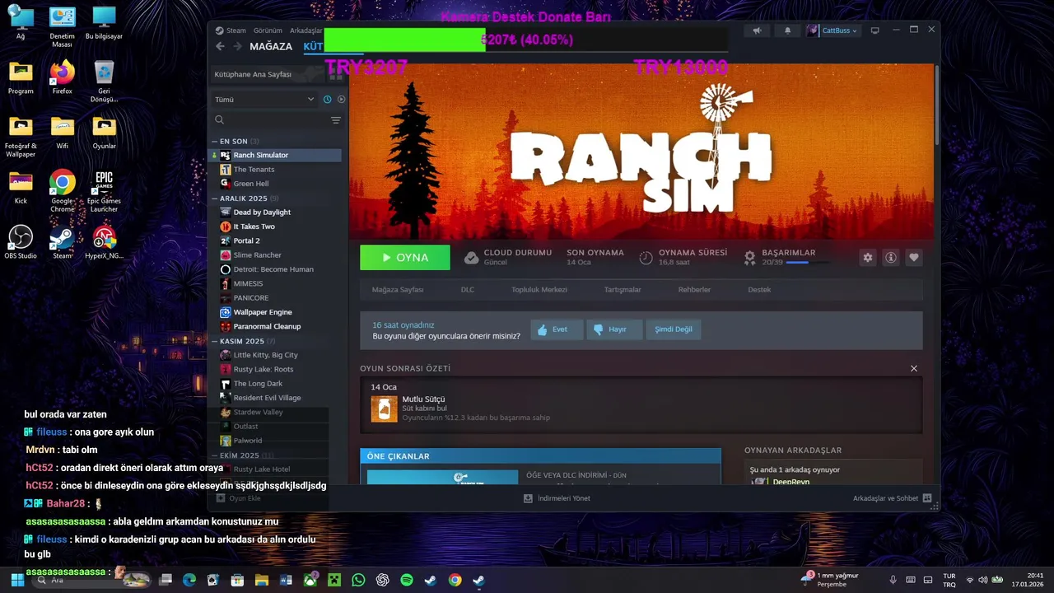
Task: Click the library search magnifier icon
Action: coord(219,120)
